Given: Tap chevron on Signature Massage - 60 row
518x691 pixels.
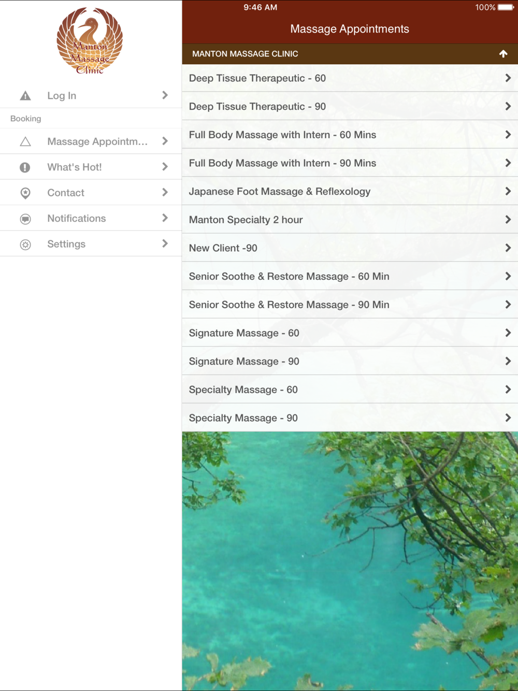Looking at the screenshot, I should coord(508,333).
